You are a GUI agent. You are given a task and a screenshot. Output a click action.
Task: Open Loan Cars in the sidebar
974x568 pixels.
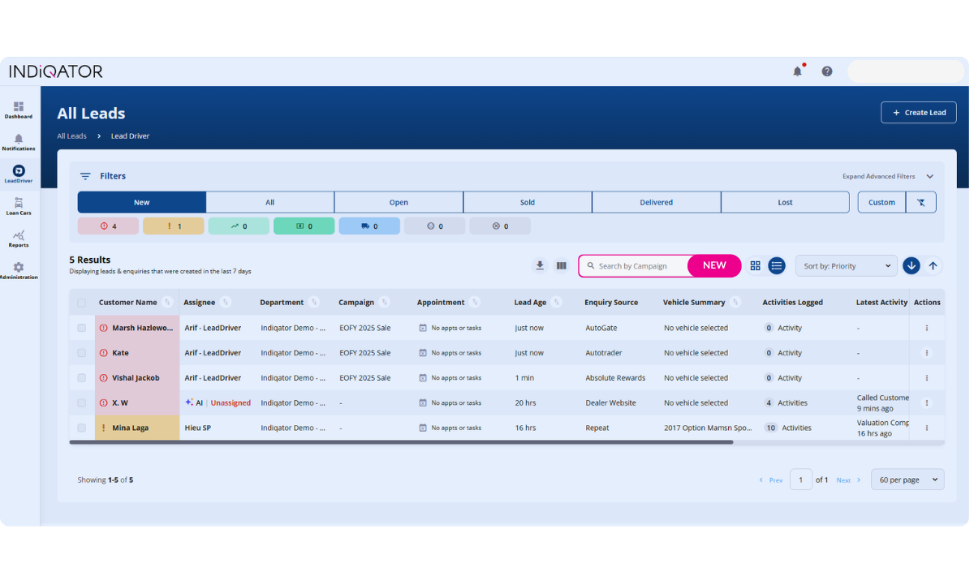[x=19, y=206]
